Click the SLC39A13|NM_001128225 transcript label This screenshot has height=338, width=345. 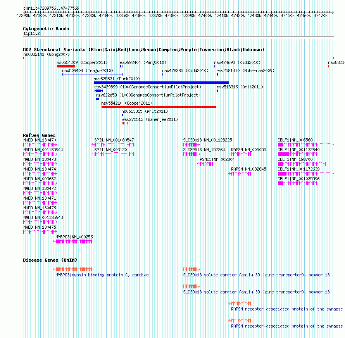tap(207, 140)
